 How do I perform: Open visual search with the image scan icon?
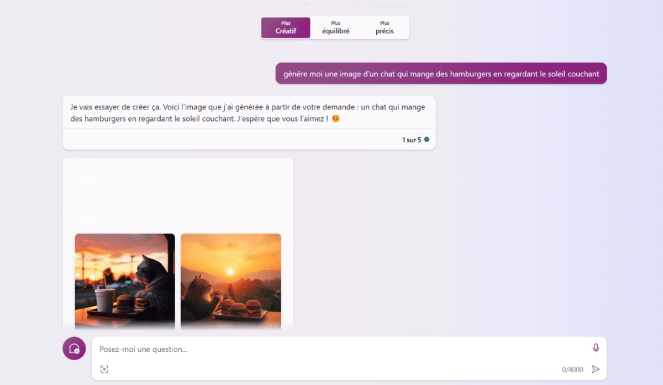104,369
